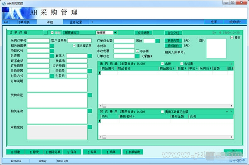This screenshot has width=249, height=165.
Task: Open the 单审核 dropdown
Action: [115, 33]
